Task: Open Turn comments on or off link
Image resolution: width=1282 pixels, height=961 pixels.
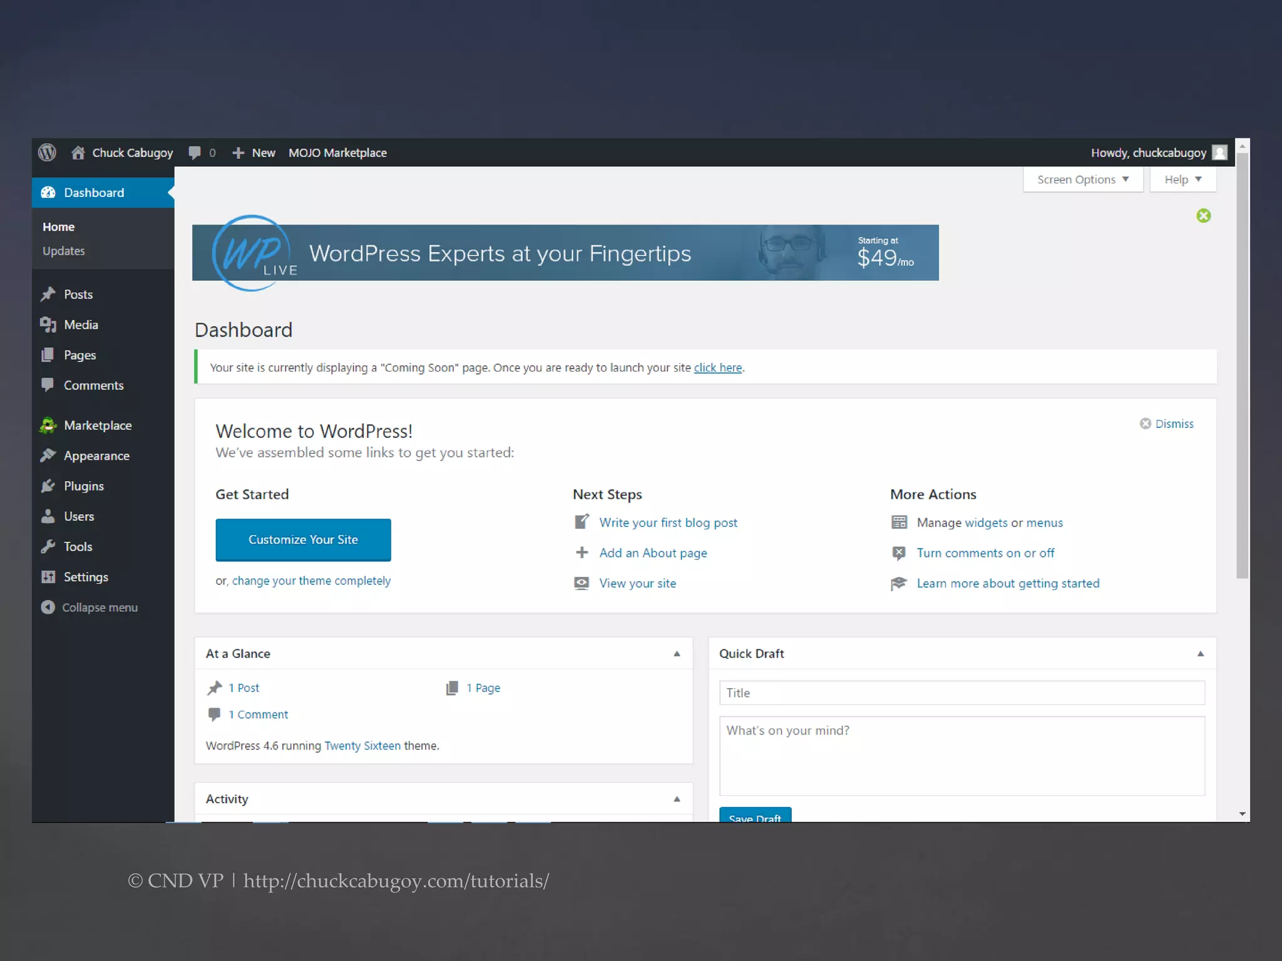Action: pyautogui.click(x=985, y=553)
